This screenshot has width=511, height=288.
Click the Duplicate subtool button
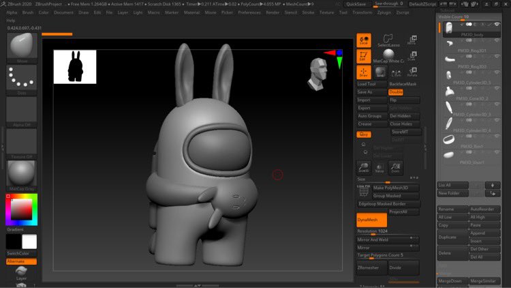(452, 237)
